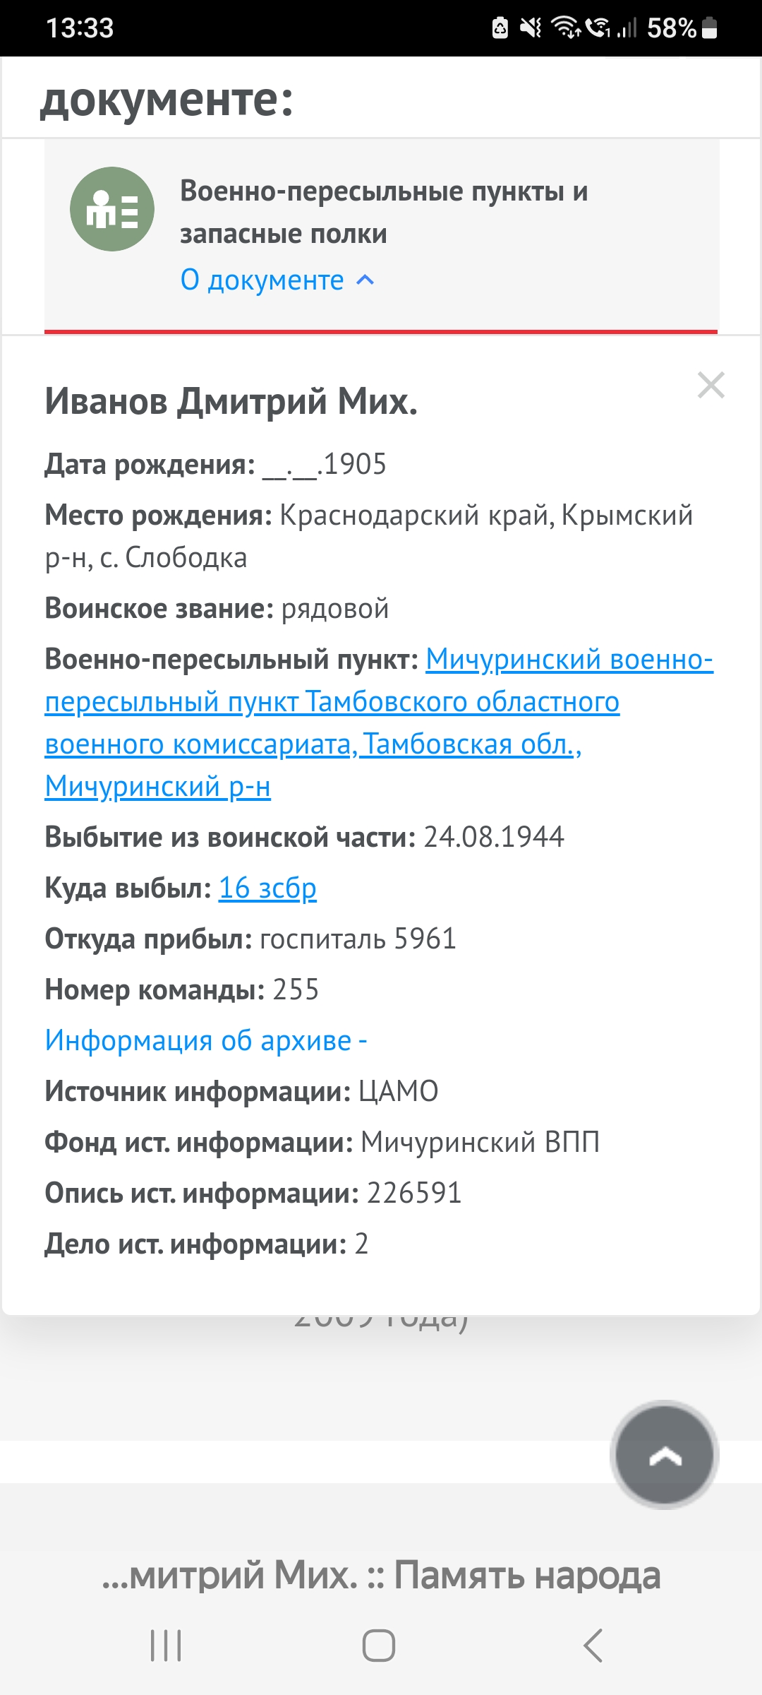Tap the Wi-Fi status icon
This screenshot has width=762, height=1695.
point(566,28)
